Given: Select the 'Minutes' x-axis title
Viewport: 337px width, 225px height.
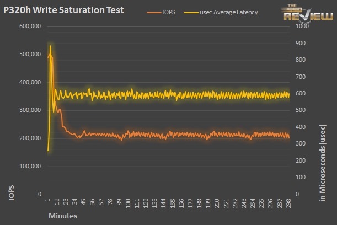Looking at the screenshot, I should 62,216.
